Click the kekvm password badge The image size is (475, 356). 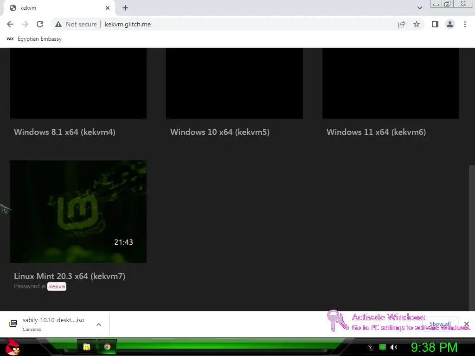[57, 286]
